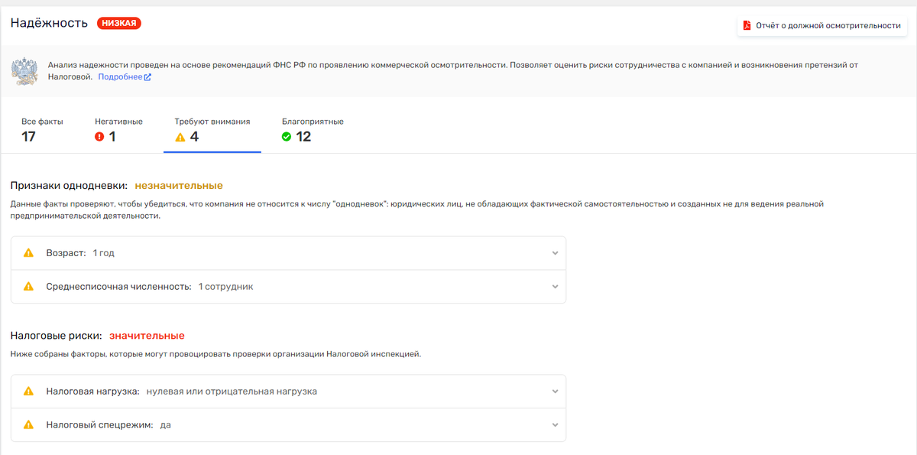The height and width of the screenshot is (455, 917).
Task: Click нулевая или отрицательная нагрузка text
Action: point(232,392)
